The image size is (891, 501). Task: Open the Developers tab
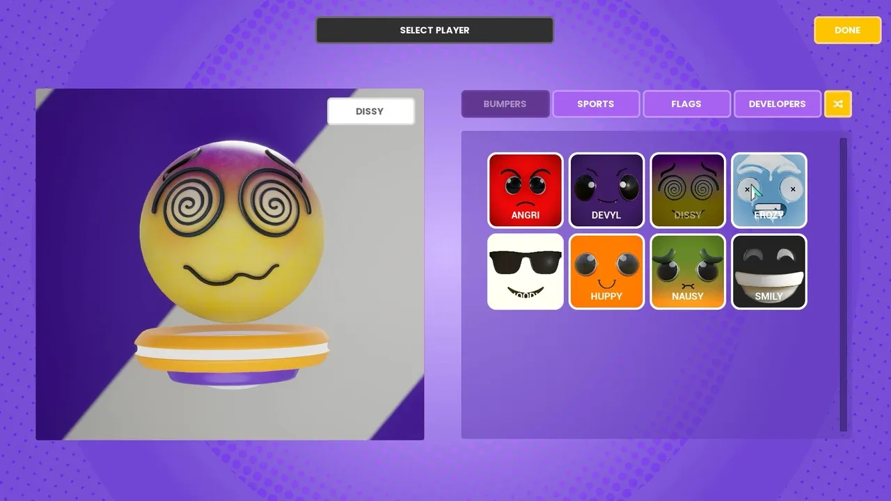777,104
